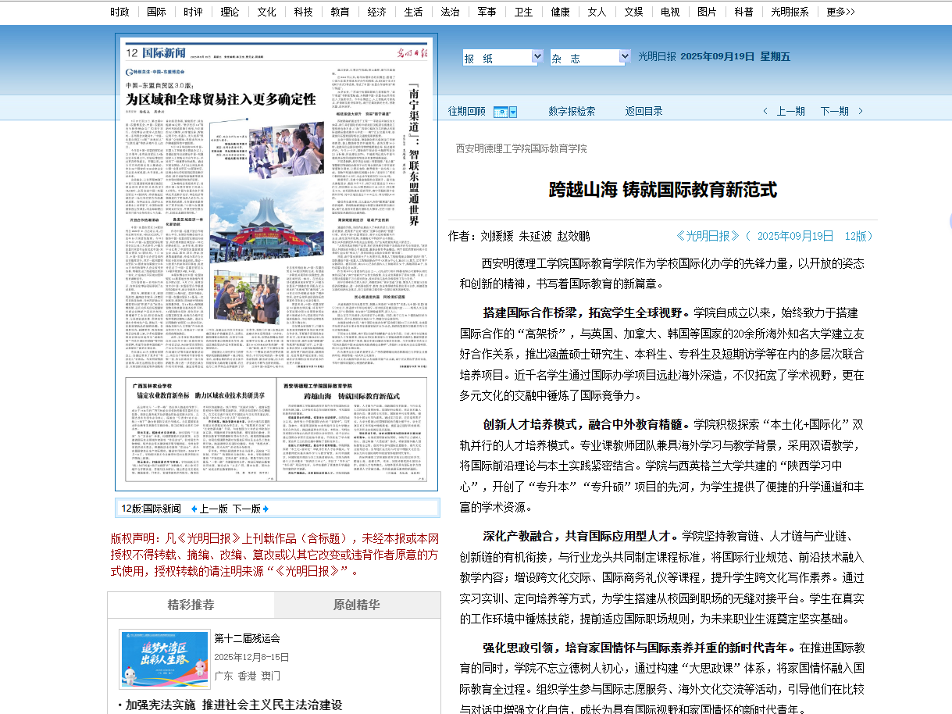
Task: Switch to the 原创精华 tab
Action: 356,605
